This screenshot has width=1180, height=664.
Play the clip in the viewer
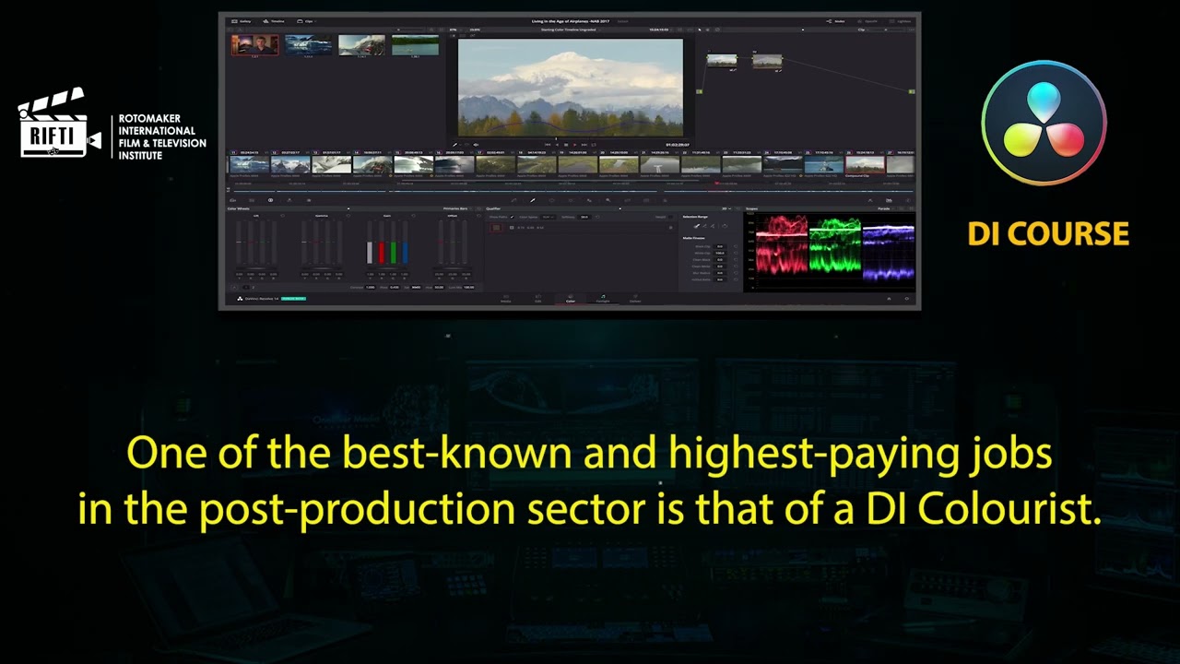coord(575,145)
